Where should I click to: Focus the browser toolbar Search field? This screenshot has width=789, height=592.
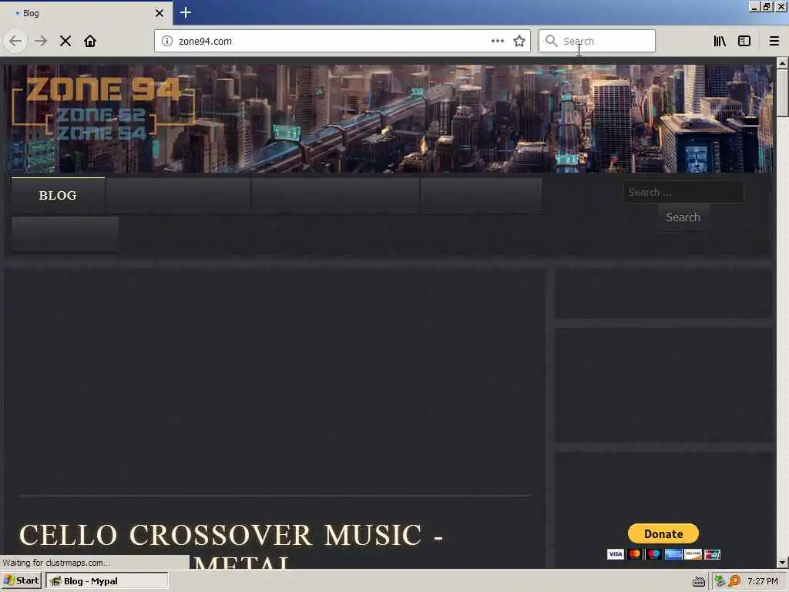tap(597, 41)
